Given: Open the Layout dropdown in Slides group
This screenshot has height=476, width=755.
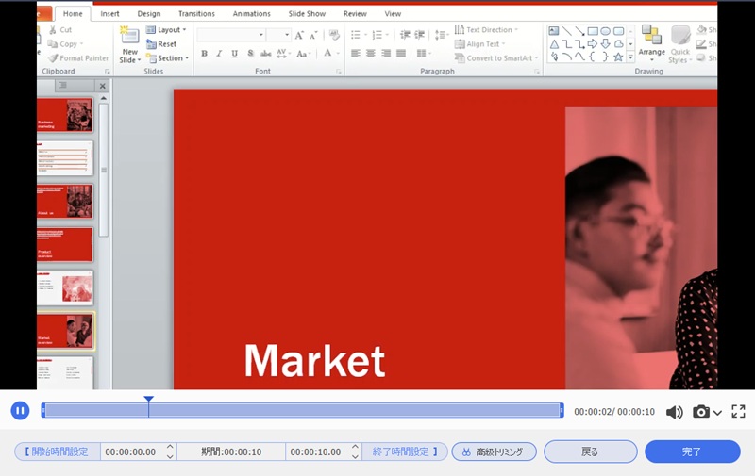Looking at the screenshot, I should click(x=166, y=30).
